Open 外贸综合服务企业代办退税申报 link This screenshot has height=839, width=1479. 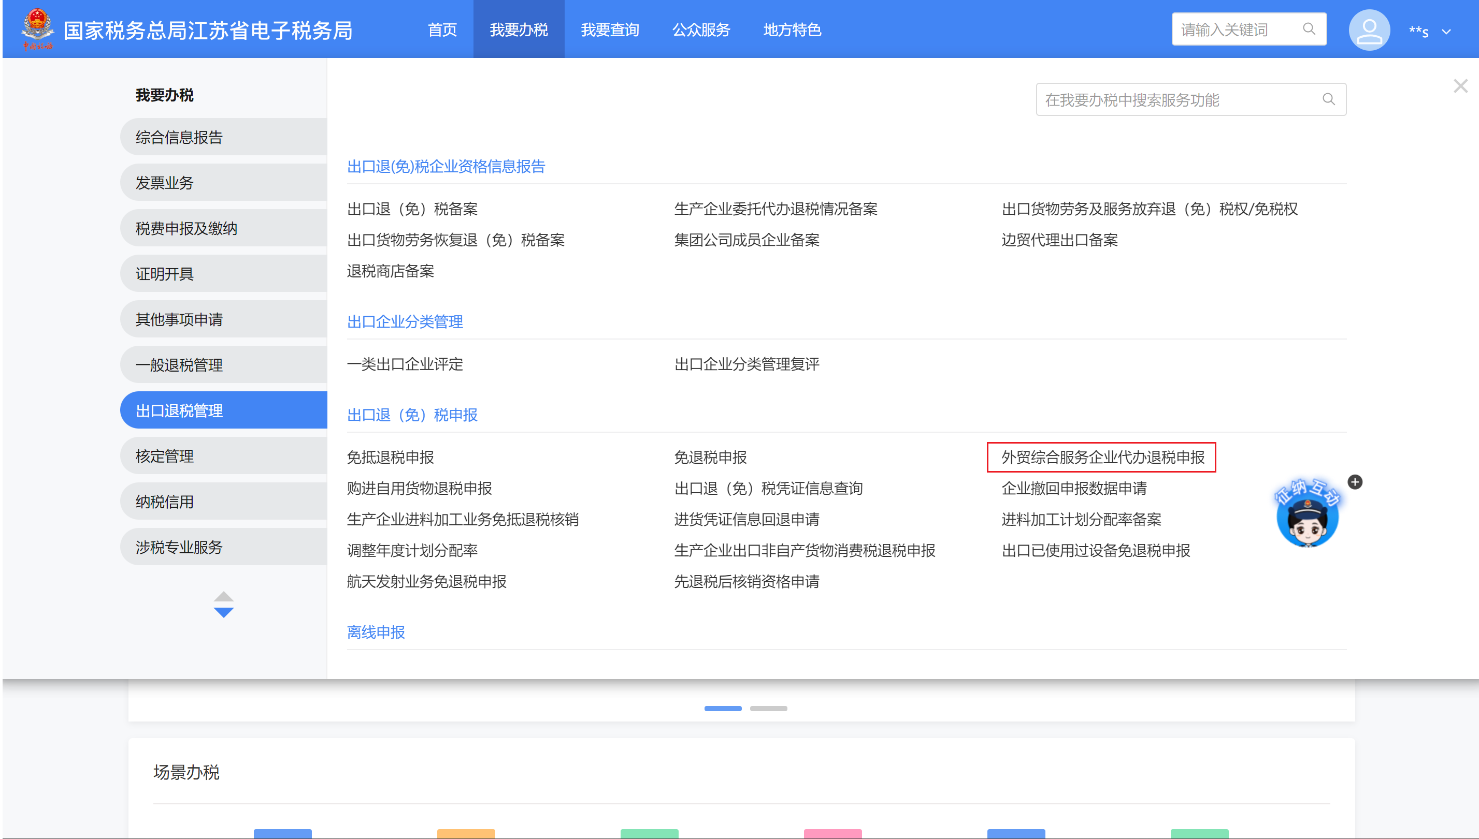coord(1102,457)
